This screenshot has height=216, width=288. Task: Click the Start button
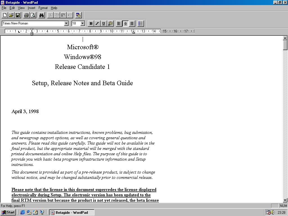pos(8,212)
